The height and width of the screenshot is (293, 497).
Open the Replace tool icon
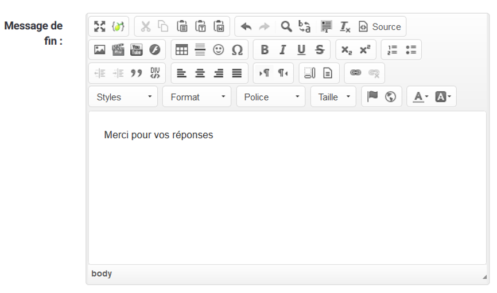pyautogui.click(x=305, y=26)
